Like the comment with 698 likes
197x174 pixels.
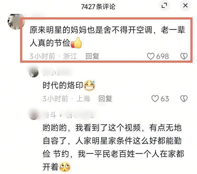point(151,56)
